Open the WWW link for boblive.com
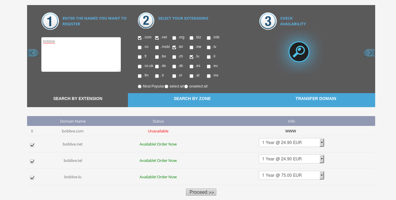 click(291, 131)
